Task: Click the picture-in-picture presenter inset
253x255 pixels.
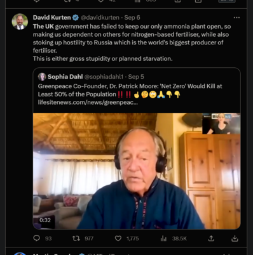Action: coord(221,124)
